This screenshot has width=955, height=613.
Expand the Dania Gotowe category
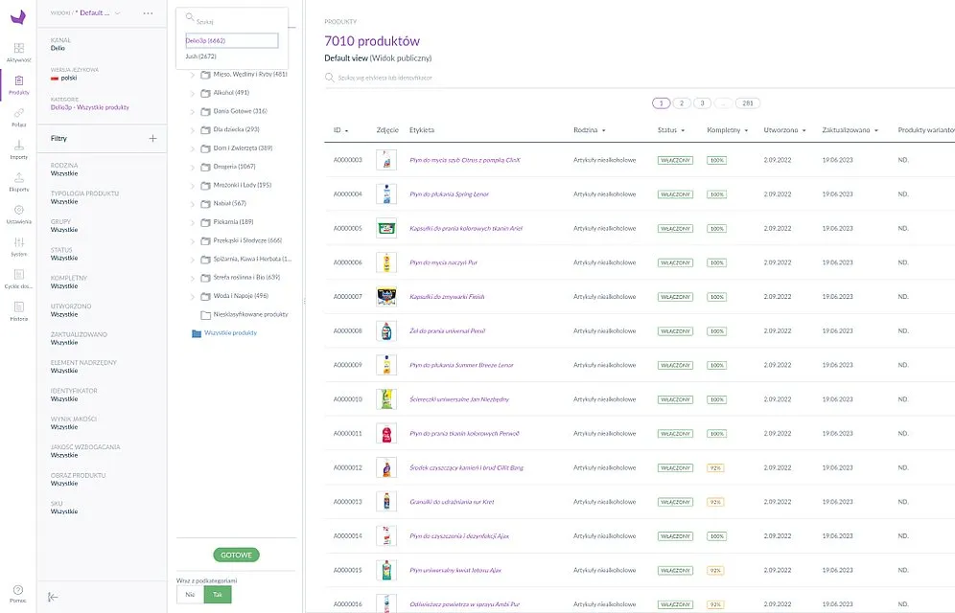193,112
